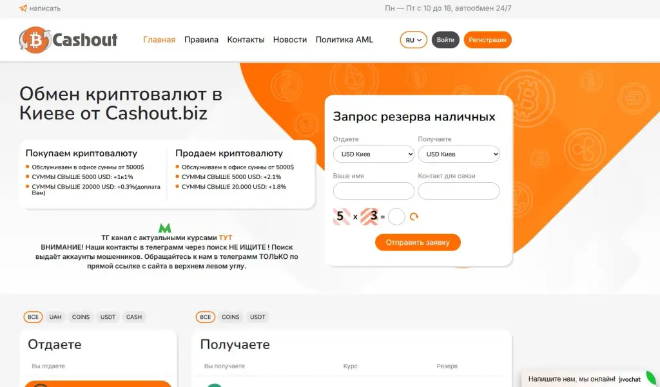Click the Резерв column header
Image resolution: width=660 pixels, height=387 pixels.
click(x=447, y=366)
